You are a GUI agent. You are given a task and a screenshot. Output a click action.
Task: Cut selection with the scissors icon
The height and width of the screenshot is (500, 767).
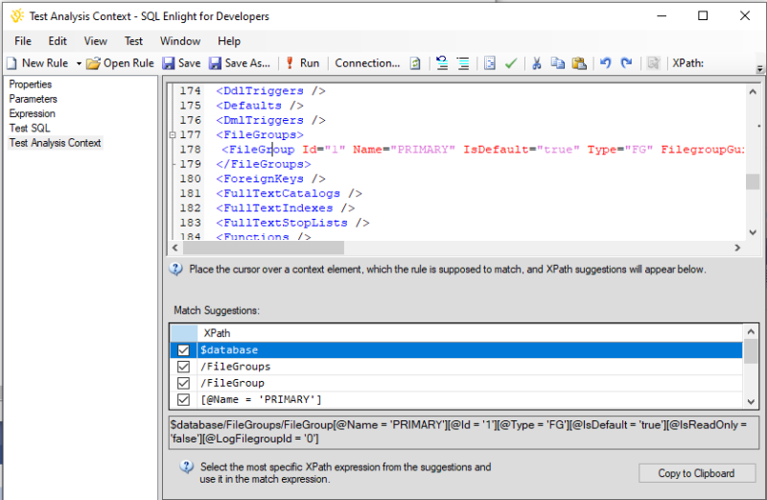pyautogui.click(x=537, y=63)
